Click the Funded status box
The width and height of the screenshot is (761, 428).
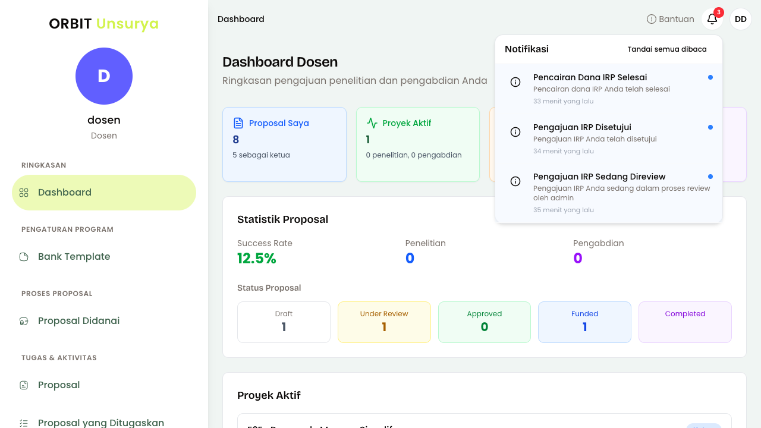click(585, 322)
